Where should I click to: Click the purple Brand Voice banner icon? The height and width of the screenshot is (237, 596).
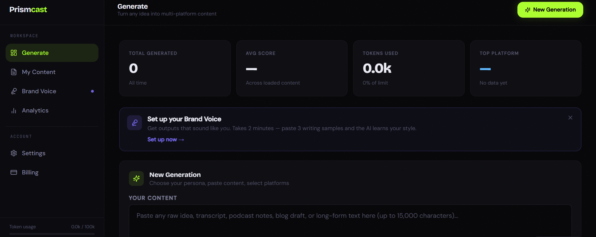pyautogui.click(x=134, y=123)
